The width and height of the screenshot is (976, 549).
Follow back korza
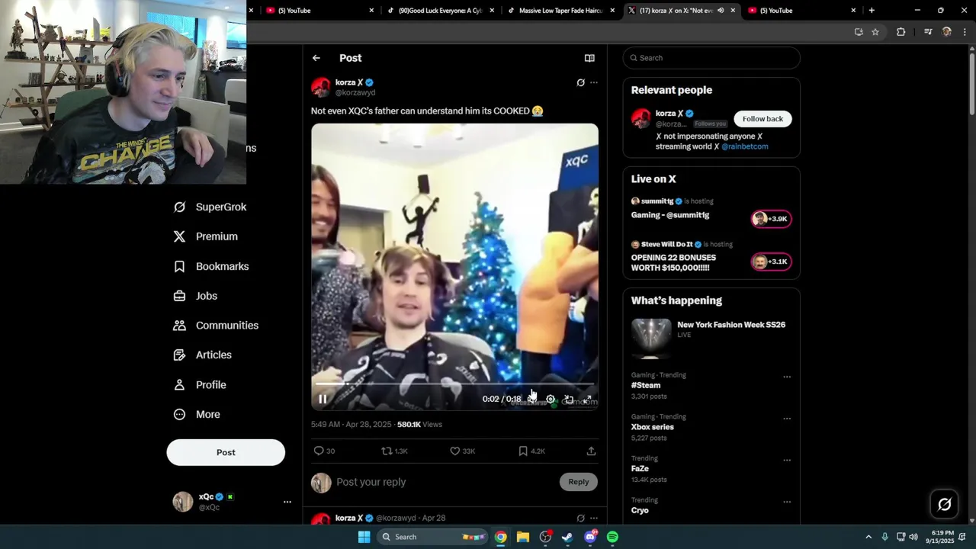(762, 119)
